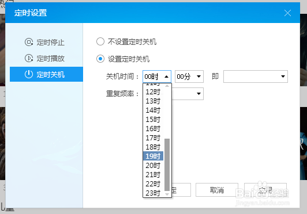Click the 定时播放 play icon in sidebar
Viewport: 307px width, 214px height.
pos(29,58)
